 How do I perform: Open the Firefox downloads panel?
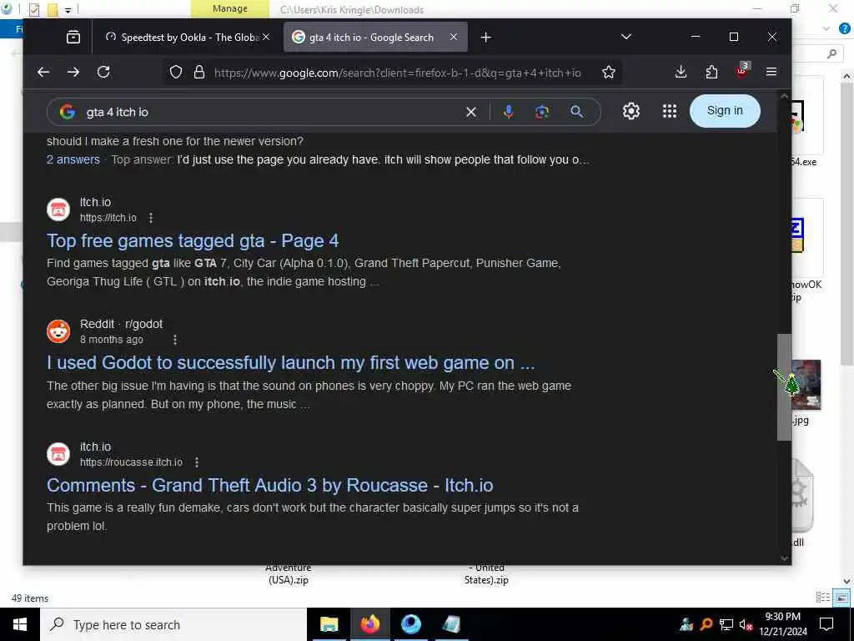pyautogui.click(x=681, y=72)
